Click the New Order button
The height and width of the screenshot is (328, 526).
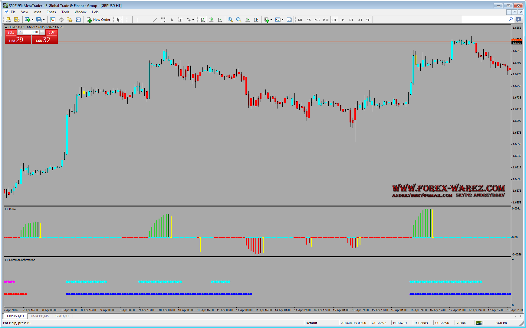(x=99, y=20)
